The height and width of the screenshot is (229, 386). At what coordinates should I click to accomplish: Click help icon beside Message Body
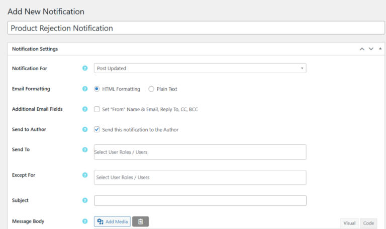[x=85, y=221]
